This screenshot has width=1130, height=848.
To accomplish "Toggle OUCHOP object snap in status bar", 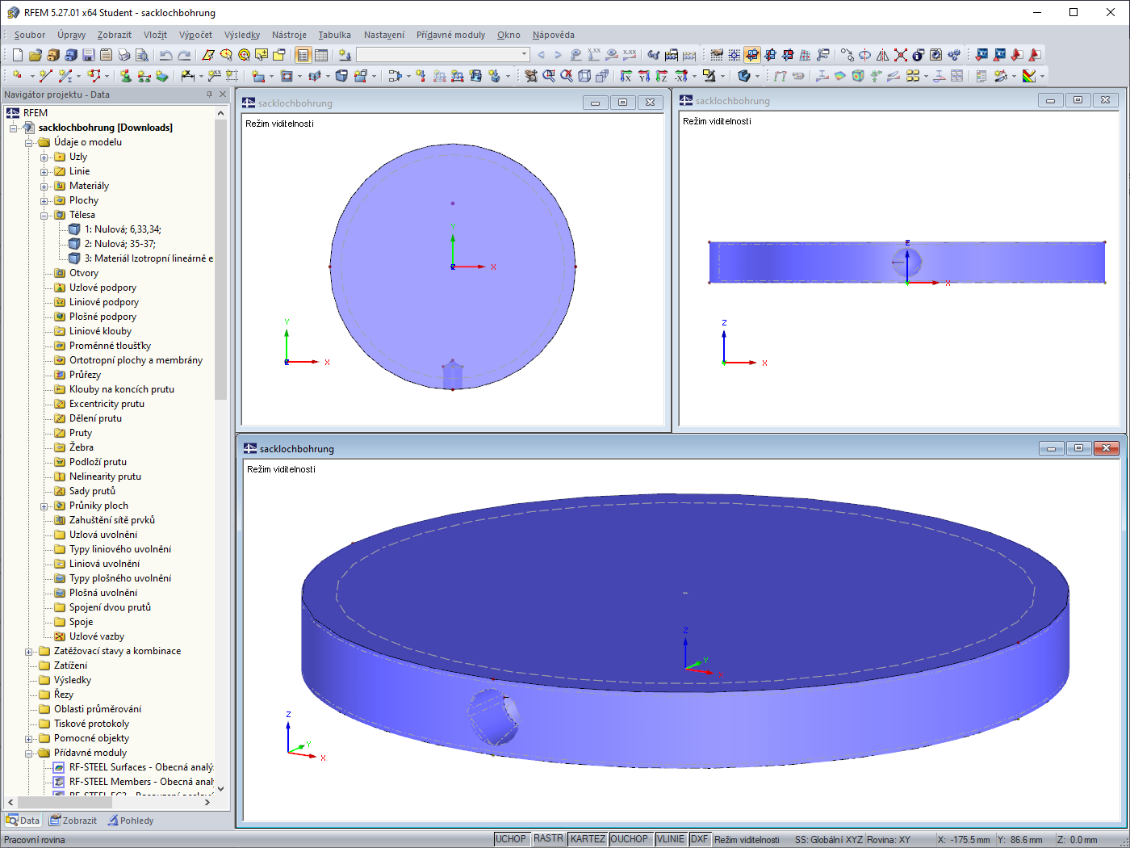I will 630,839.
